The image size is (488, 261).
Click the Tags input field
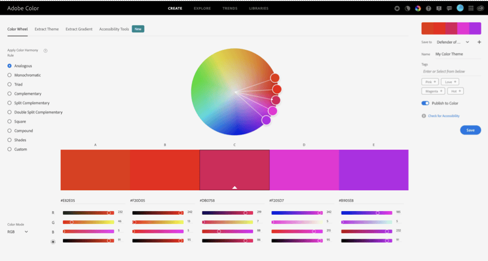tap(451, 72)
